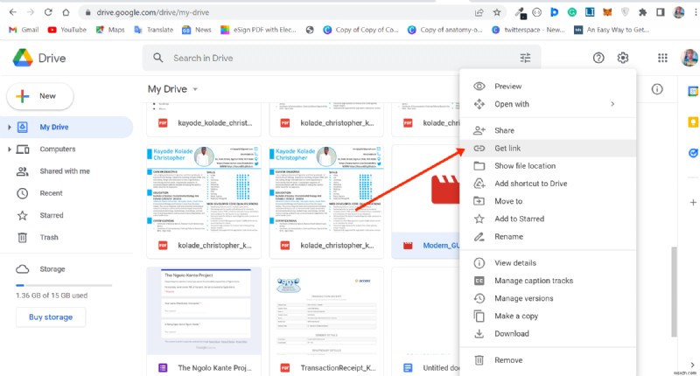Open The Ngolo Kante Proj... form file
Image resolution: width=700 pixels, height=376 pixels.
pyautogui.click(x=204, y=322)
